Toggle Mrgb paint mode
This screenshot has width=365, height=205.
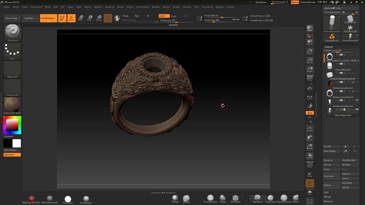click(x=125, y=16)
